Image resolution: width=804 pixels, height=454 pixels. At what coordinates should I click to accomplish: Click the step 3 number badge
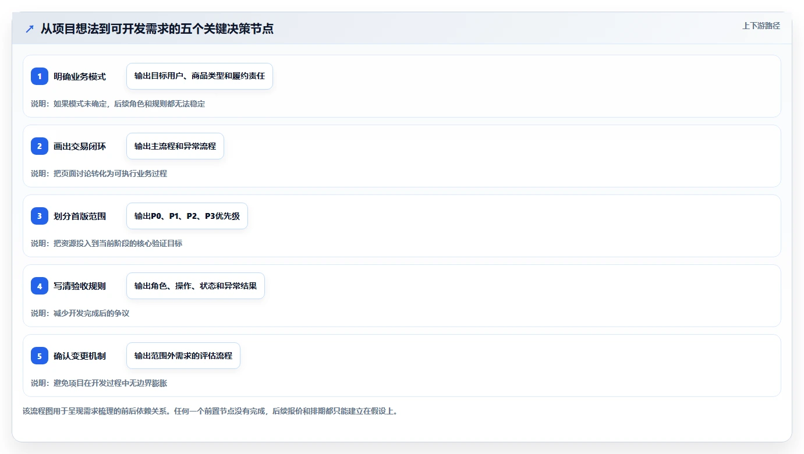coord(40,216)
